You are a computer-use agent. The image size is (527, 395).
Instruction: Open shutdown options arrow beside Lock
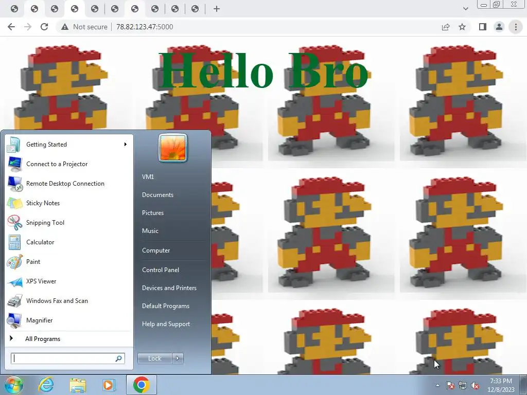178,358
